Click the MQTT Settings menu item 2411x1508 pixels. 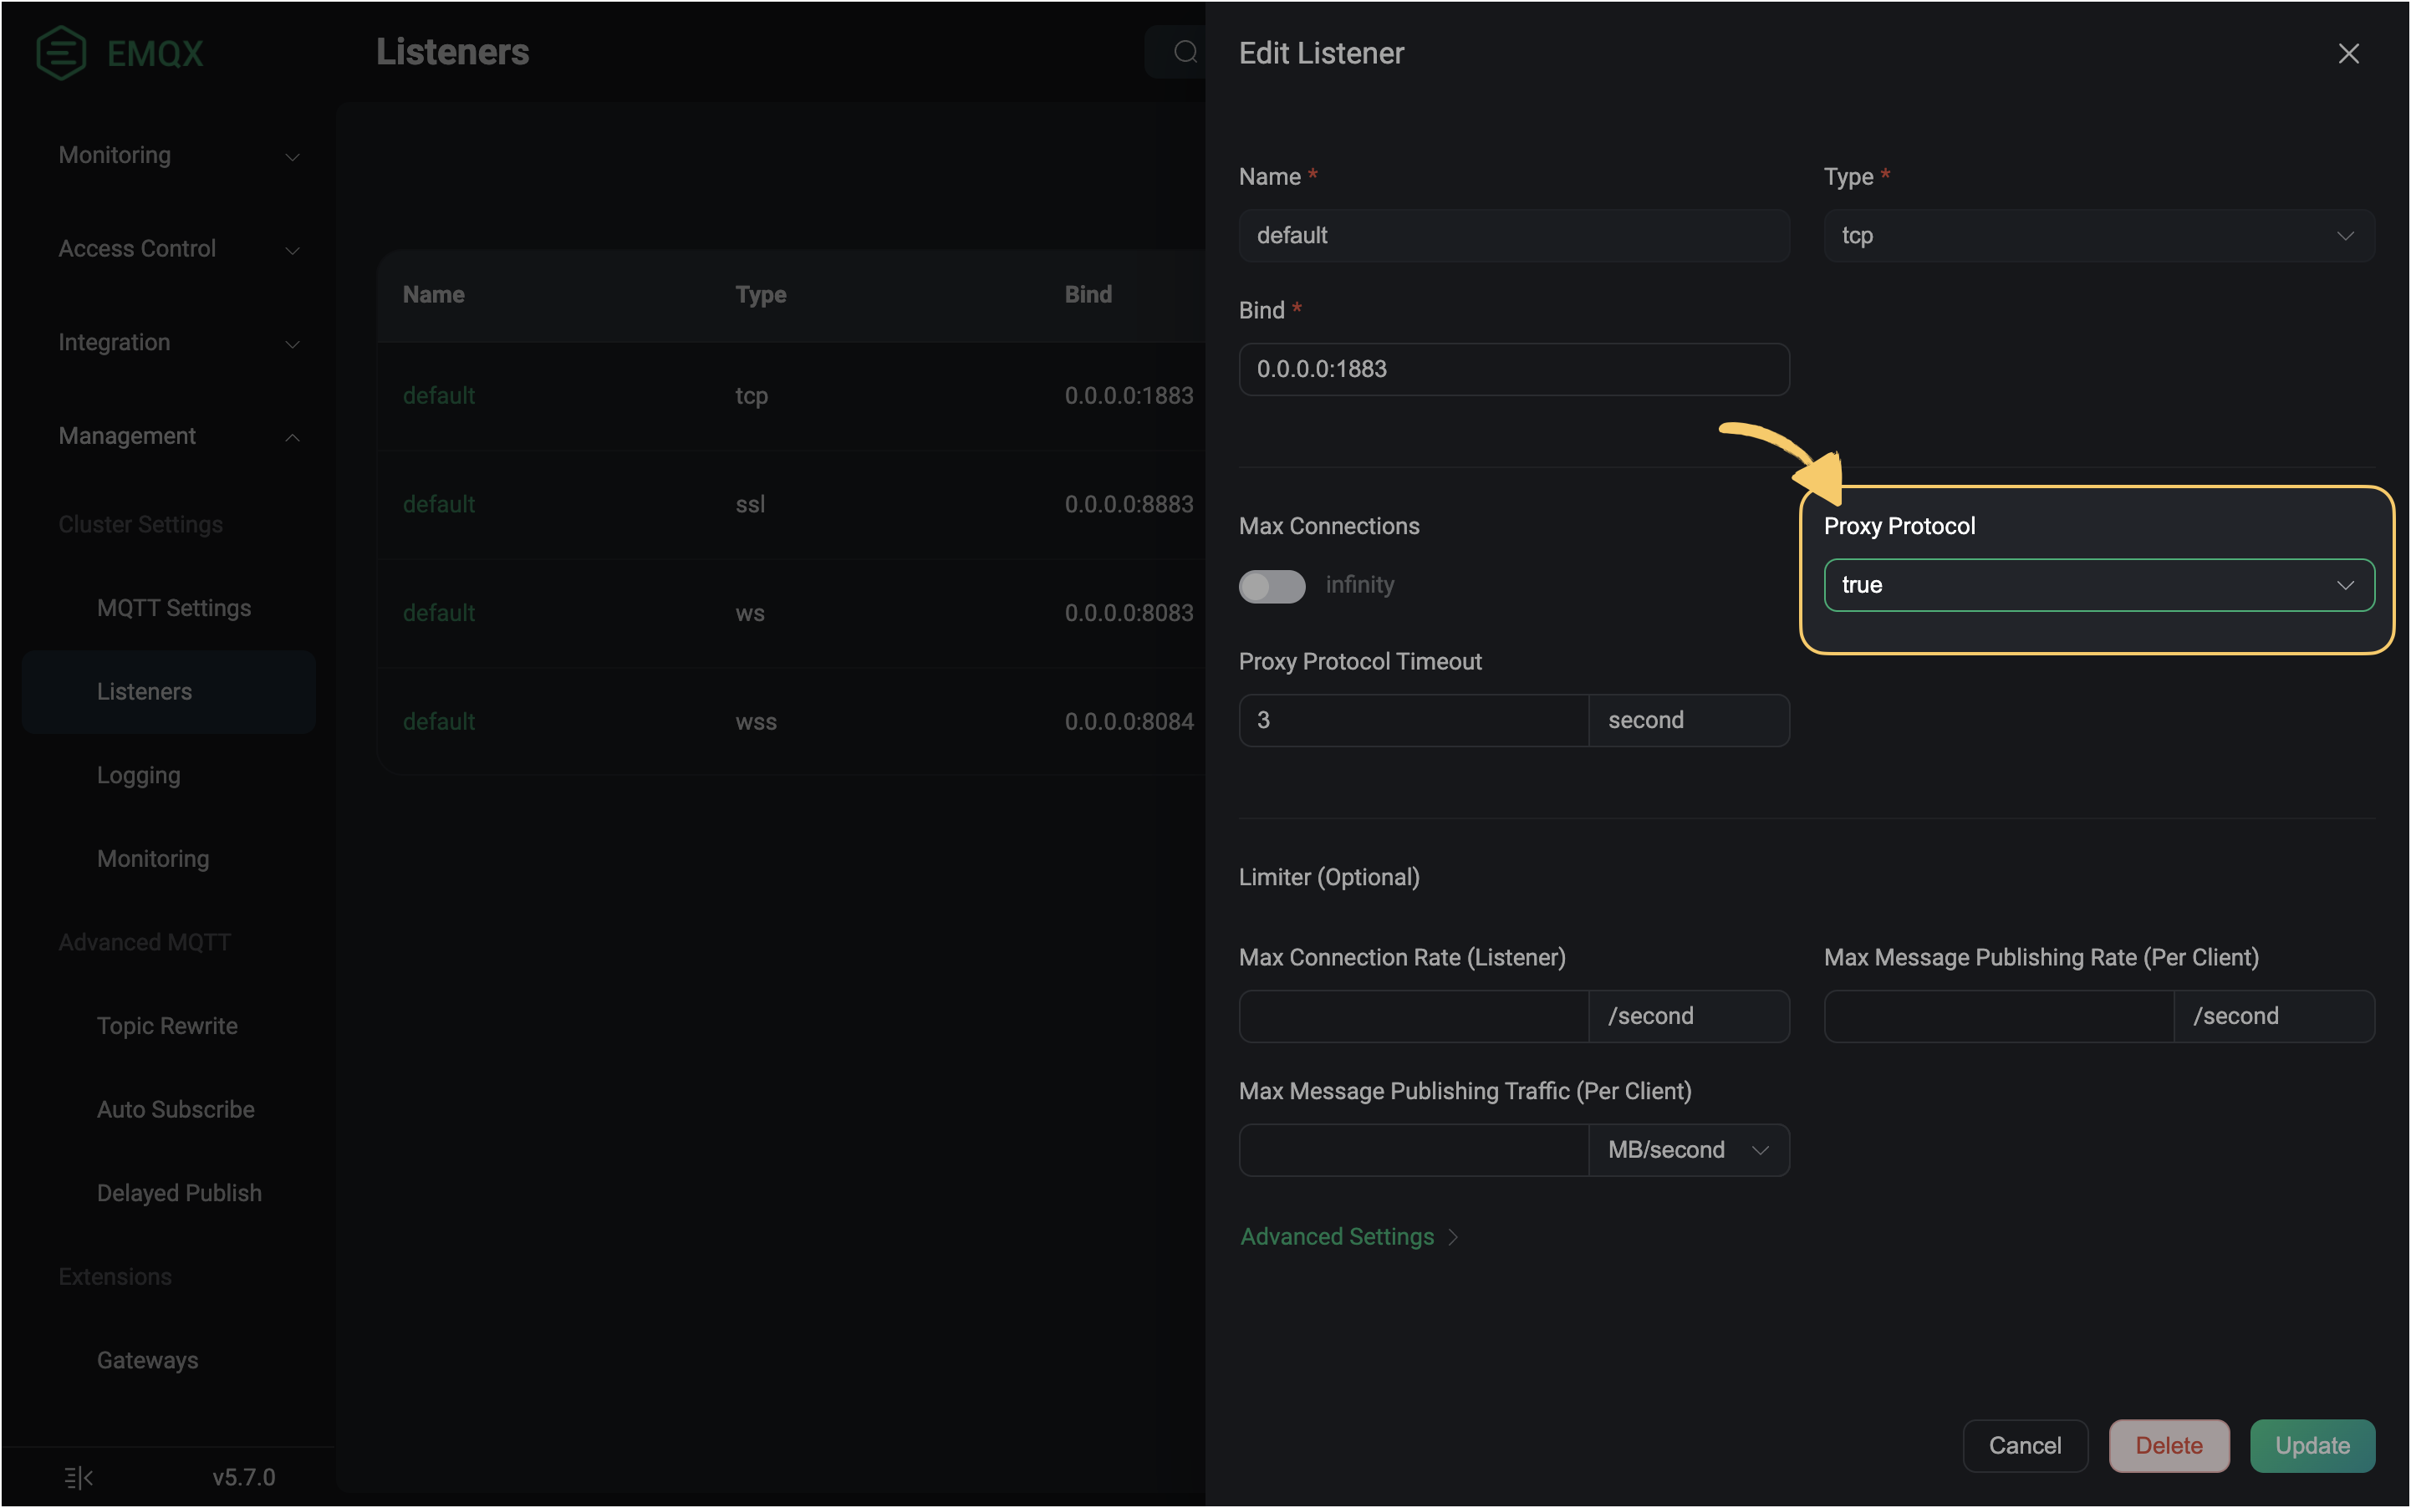click(174, 606)
